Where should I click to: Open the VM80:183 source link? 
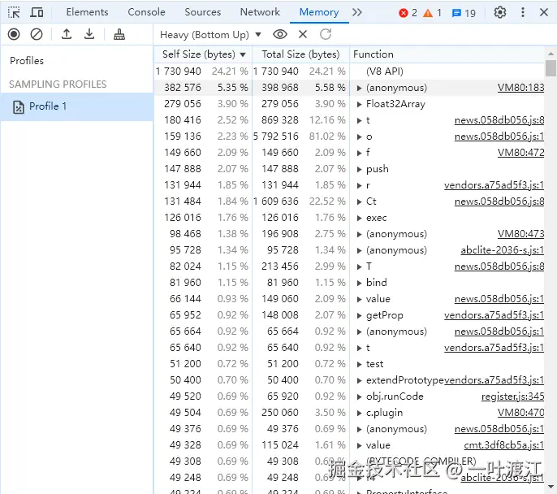[520, 88]
